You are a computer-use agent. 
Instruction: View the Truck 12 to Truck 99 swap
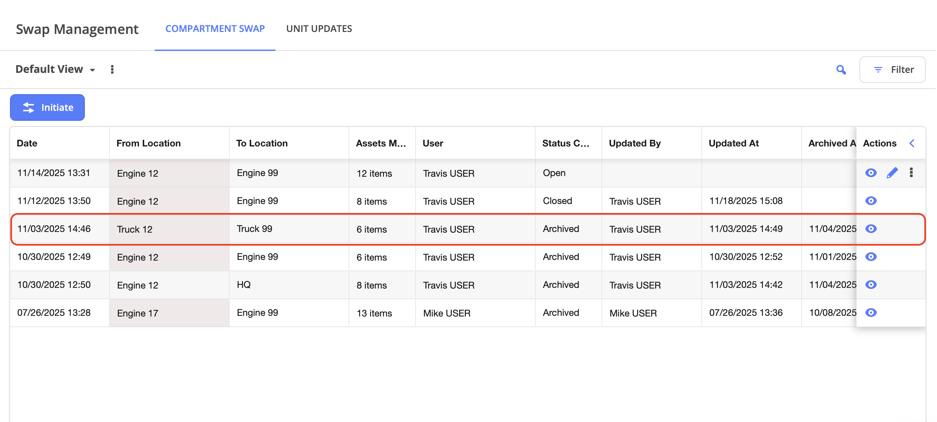pyautogui.click(x=870, y=229)
